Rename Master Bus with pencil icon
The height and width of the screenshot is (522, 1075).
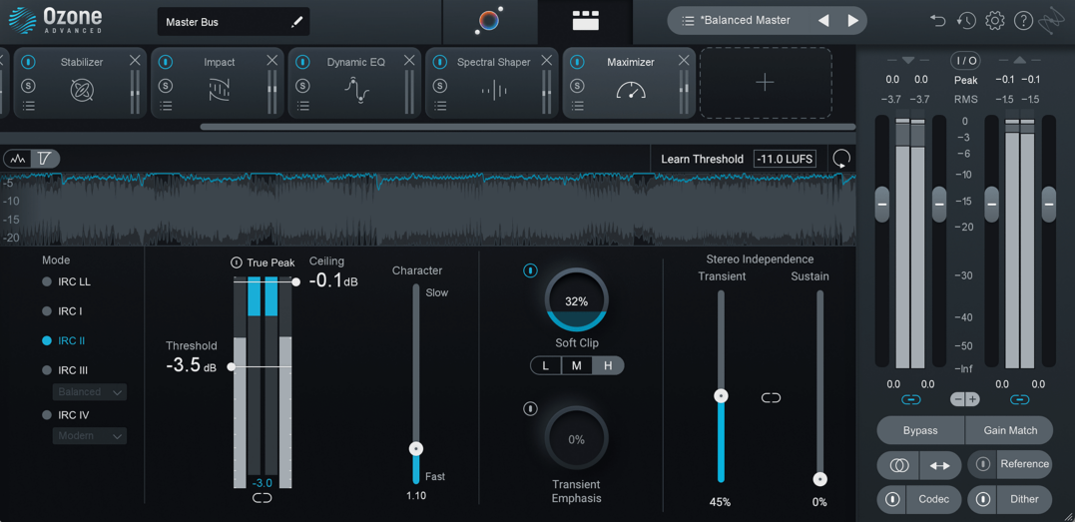[x=296, y=22]
